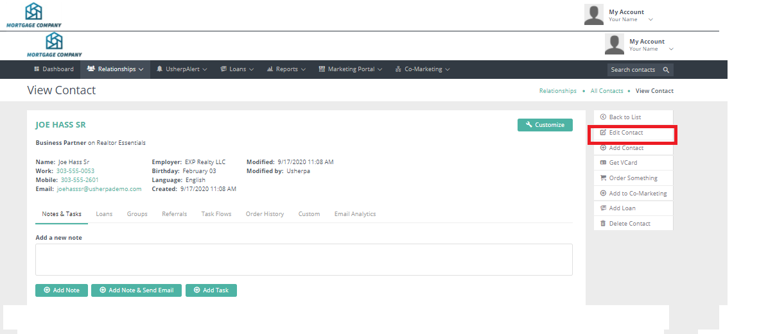Click the search magnifier icon

click(x=666, y=70)
